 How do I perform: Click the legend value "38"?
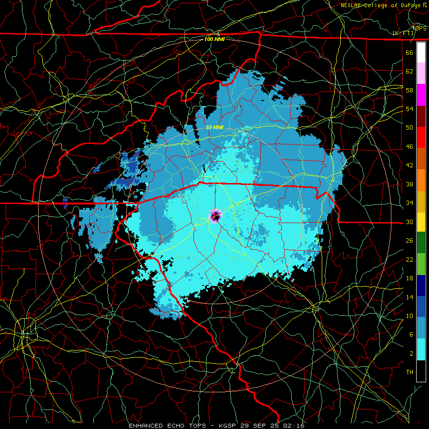pos(409,184)
